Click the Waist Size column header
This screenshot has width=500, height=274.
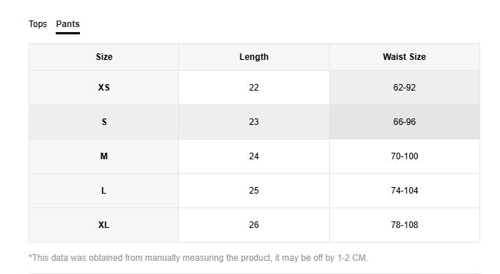405,57
